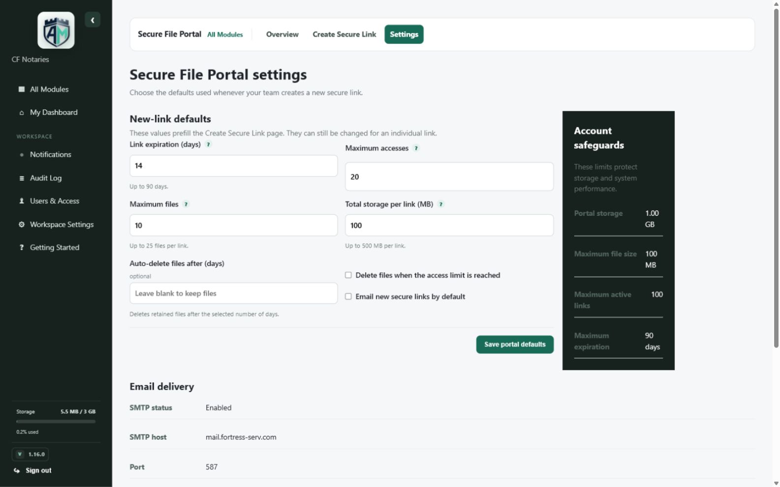Click help icon next to Link expiration (days)

coord(209,144)
